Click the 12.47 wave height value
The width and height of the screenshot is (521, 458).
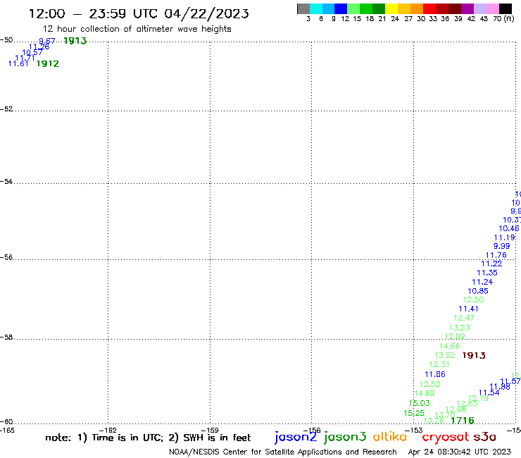point(464,318)
